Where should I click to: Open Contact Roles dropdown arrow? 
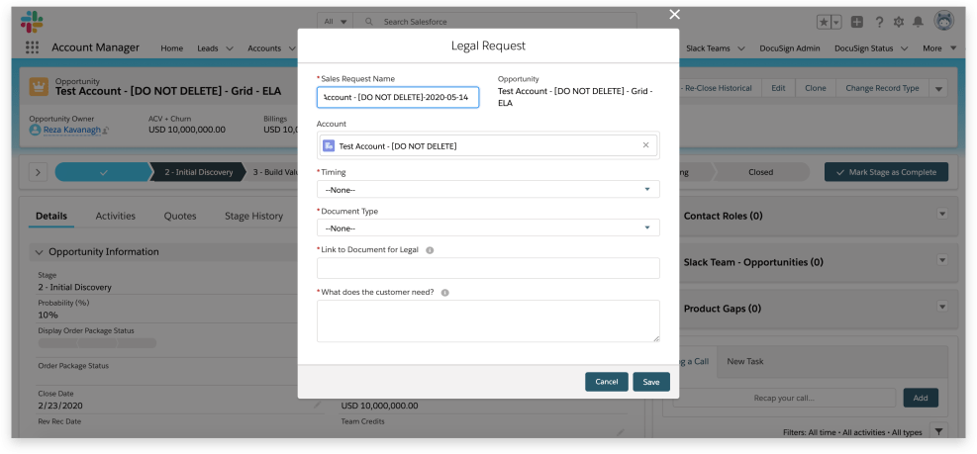tap(942, 214)
